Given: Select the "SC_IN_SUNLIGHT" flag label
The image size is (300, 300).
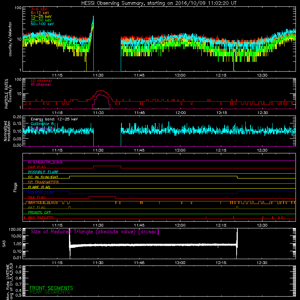Looking at the screenshot, I should (x=43, y=177).
